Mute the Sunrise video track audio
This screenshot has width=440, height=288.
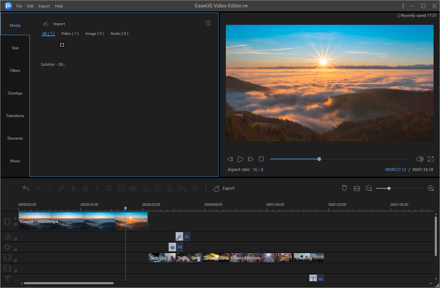16,219
